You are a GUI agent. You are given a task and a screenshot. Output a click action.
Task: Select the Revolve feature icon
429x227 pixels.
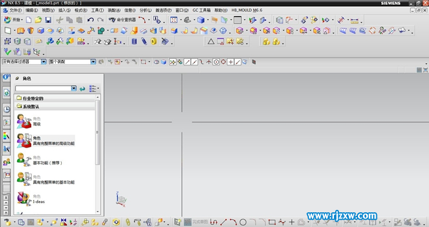[31, 31]
